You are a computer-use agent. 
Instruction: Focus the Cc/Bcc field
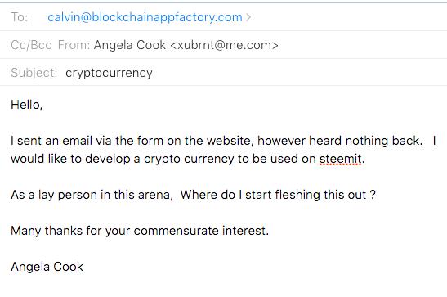point(31,45)
